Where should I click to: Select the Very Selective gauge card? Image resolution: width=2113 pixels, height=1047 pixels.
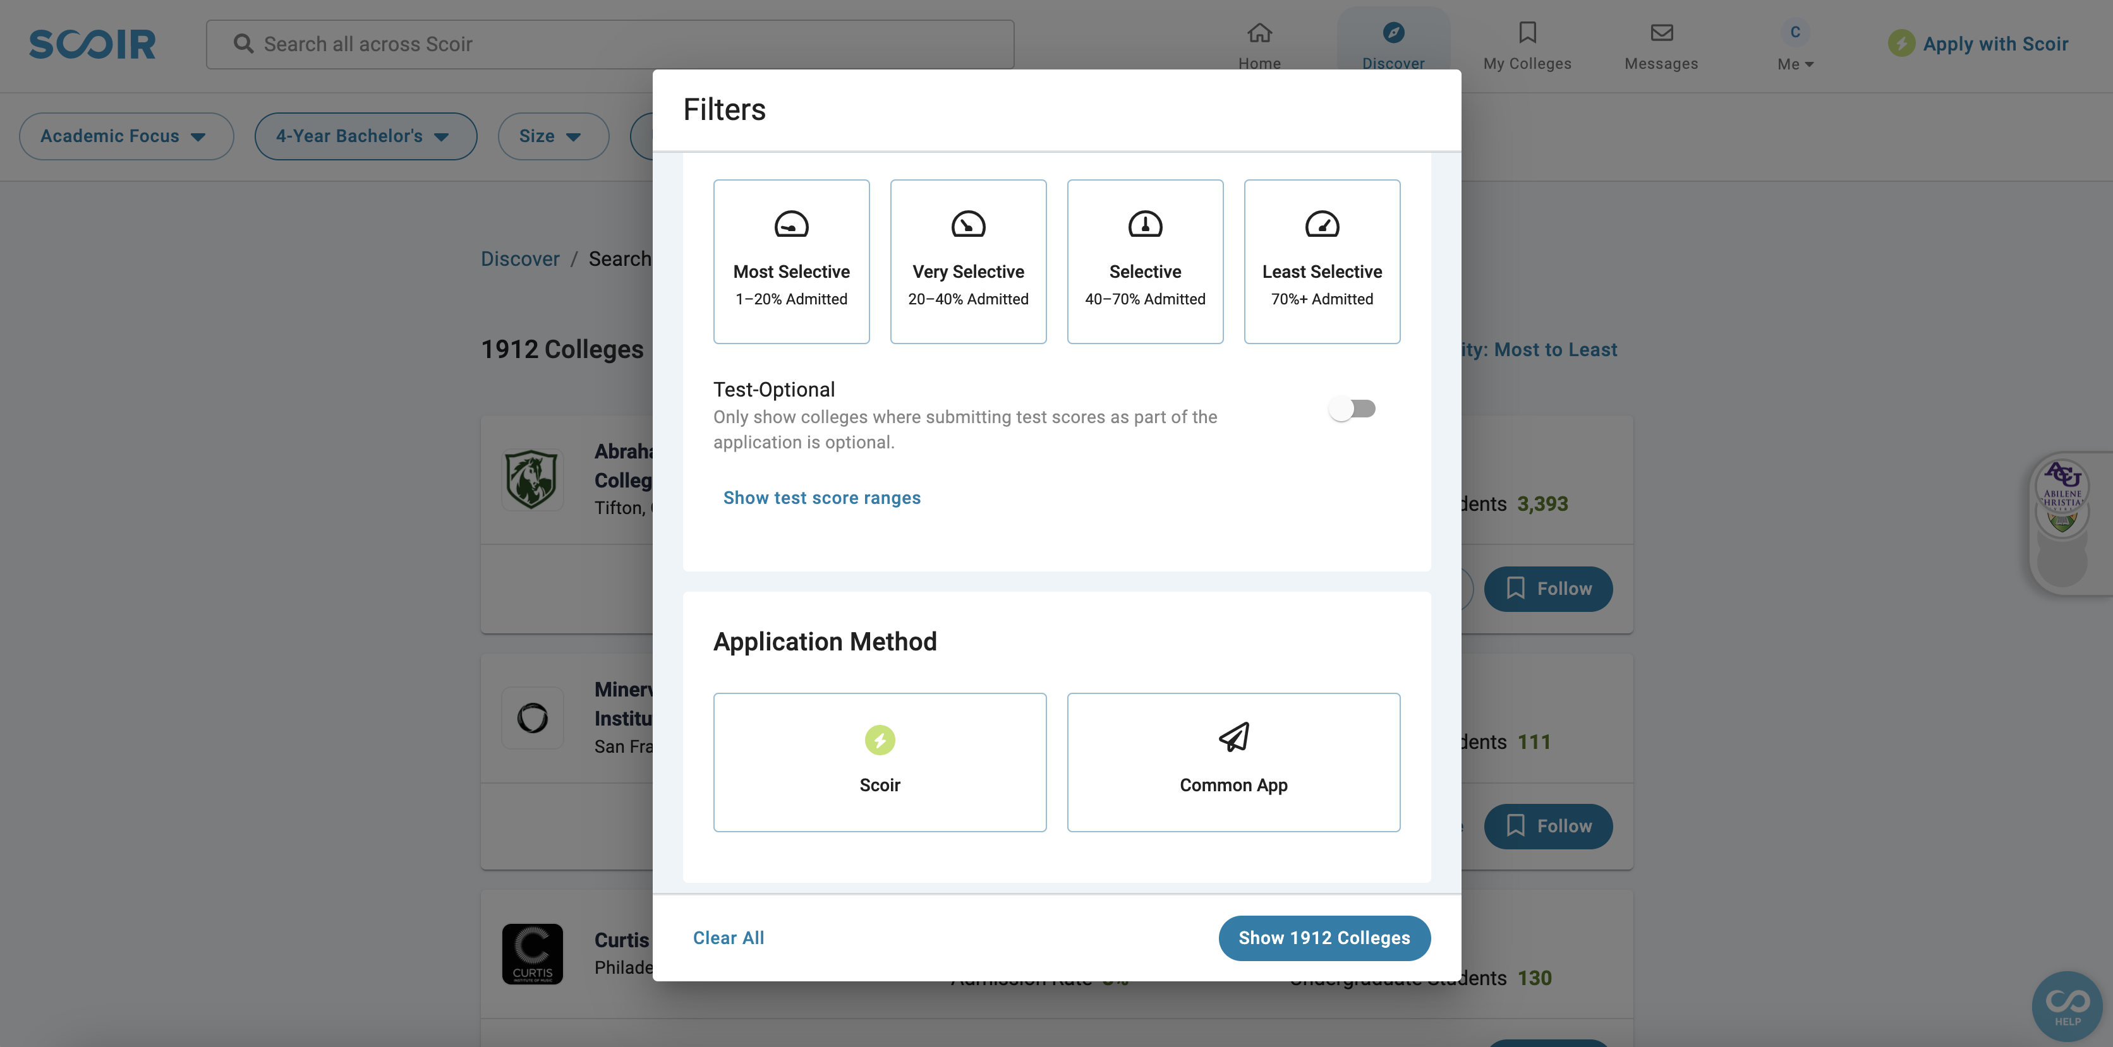[x=968, y=261]
